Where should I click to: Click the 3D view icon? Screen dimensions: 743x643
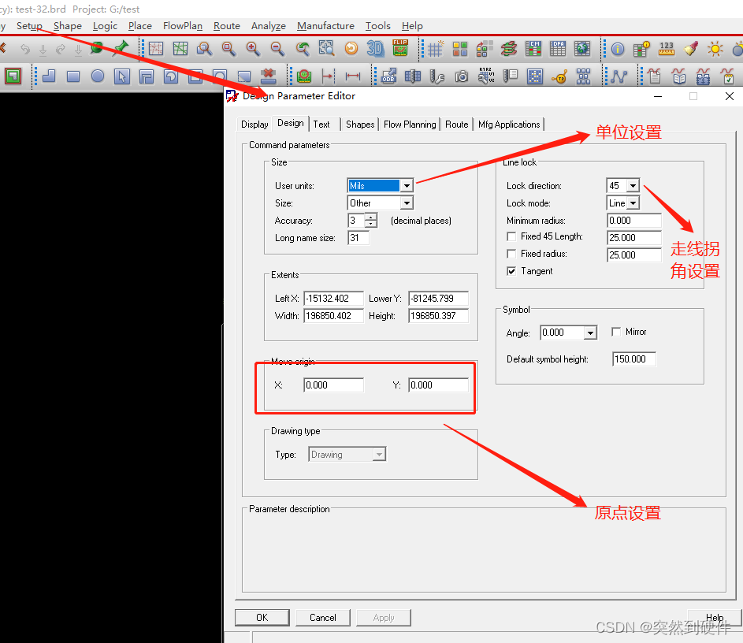(x=375, y=48)
